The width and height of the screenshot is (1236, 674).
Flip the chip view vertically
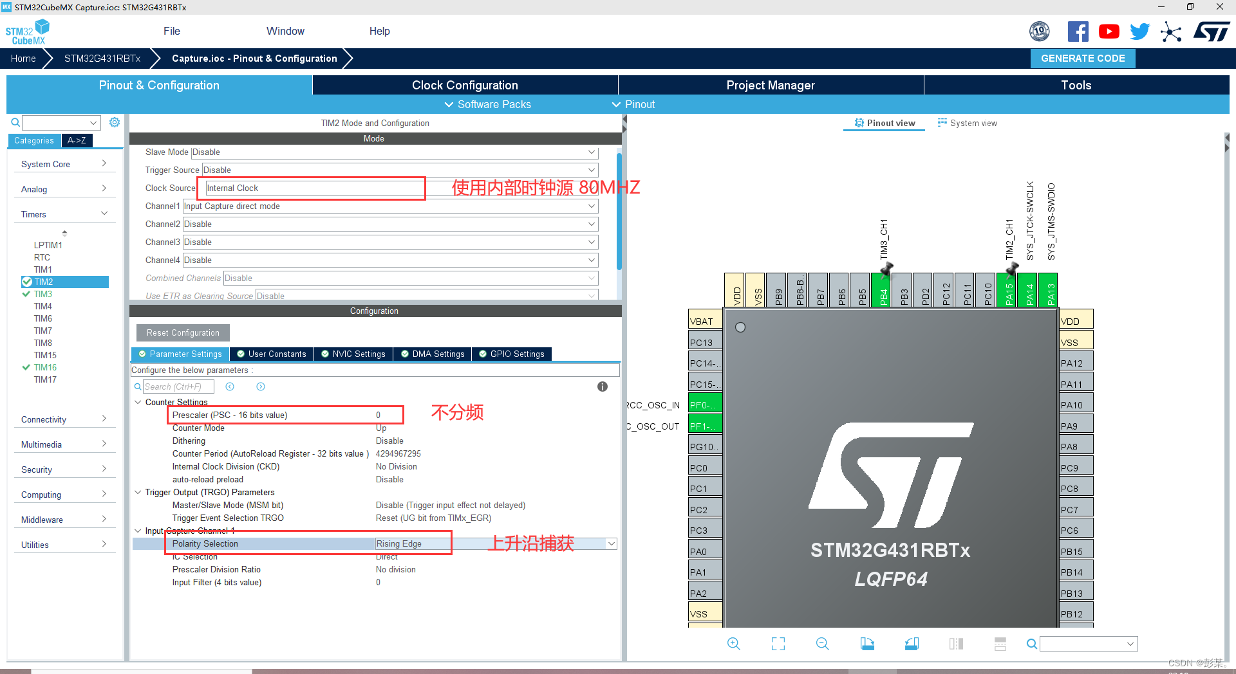pos(1000,644)
